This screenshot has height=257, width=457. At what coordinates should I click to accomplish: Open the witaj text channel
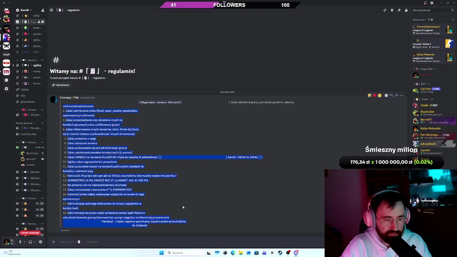[x=30, y=16]
